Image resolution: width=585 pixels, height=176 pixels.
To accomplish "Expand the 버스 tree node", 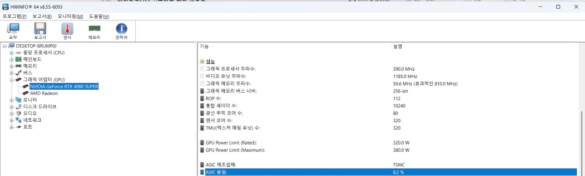I will [11, 73].
